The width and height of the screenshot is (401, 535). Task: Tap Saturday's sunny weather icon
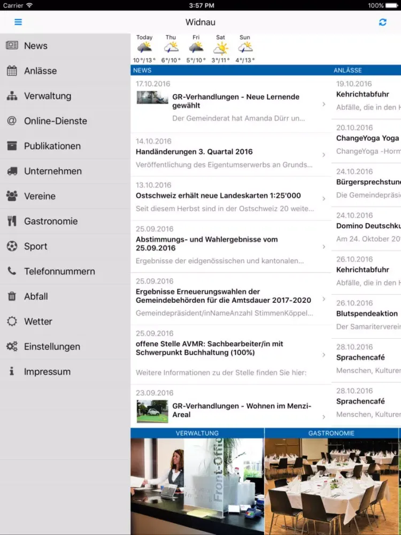click(x=221, y=48)
